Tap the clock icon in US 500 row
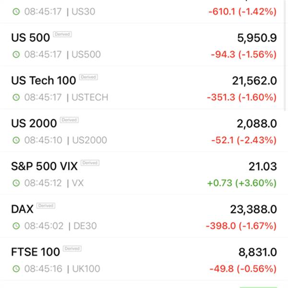This screenshot has width=288, height=288. pos(16,54)
